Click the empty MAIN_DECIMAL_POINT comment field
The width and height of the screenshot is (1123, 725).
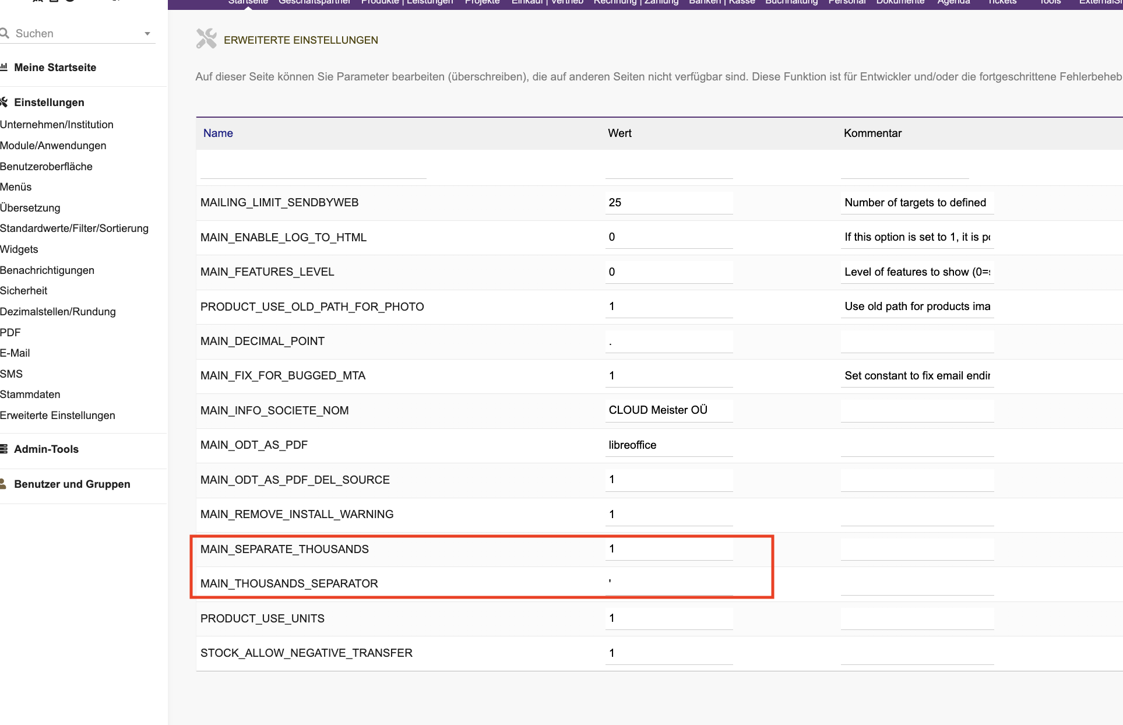coord(917,342)
